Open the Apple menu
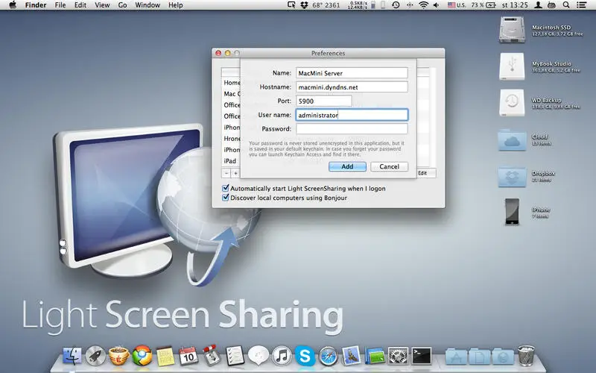 click(x=12, y=5)
